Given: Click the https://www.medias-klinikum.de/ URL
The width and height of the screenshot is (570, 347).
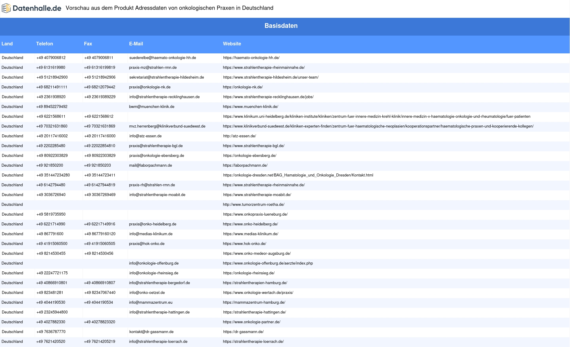Looking at the screenshot, I should click(x=251, y=234).
